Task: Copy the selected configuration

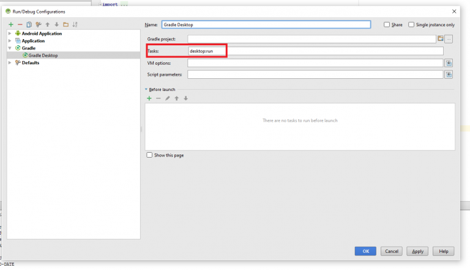Action: coord(29,24)
